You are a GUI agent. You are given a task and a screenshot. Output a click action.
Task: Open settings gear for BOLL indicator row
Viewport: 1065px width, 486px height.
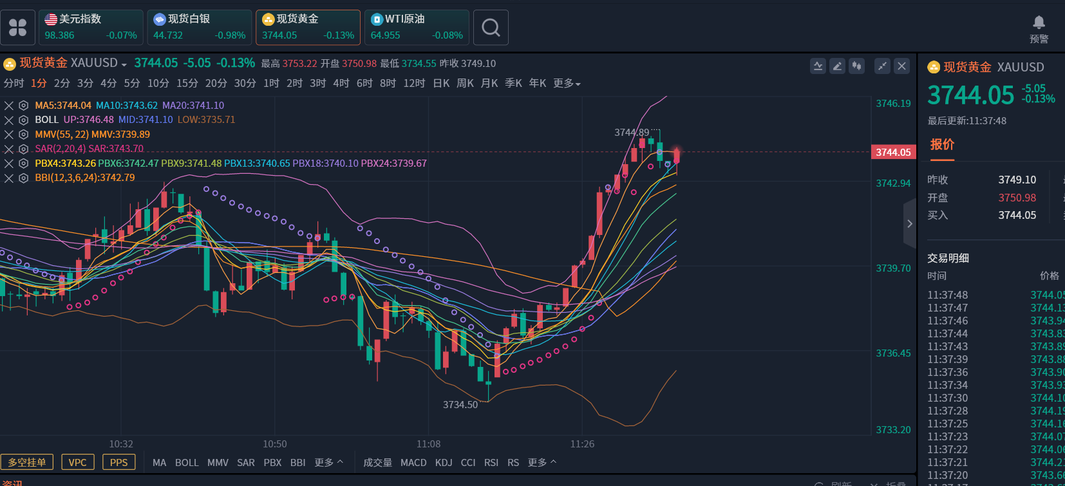(23, 120)
